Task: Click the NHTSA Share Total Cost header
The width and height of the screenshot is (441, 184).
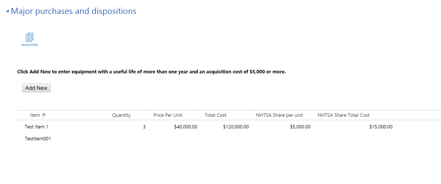Action: click(x=343, y=115)
